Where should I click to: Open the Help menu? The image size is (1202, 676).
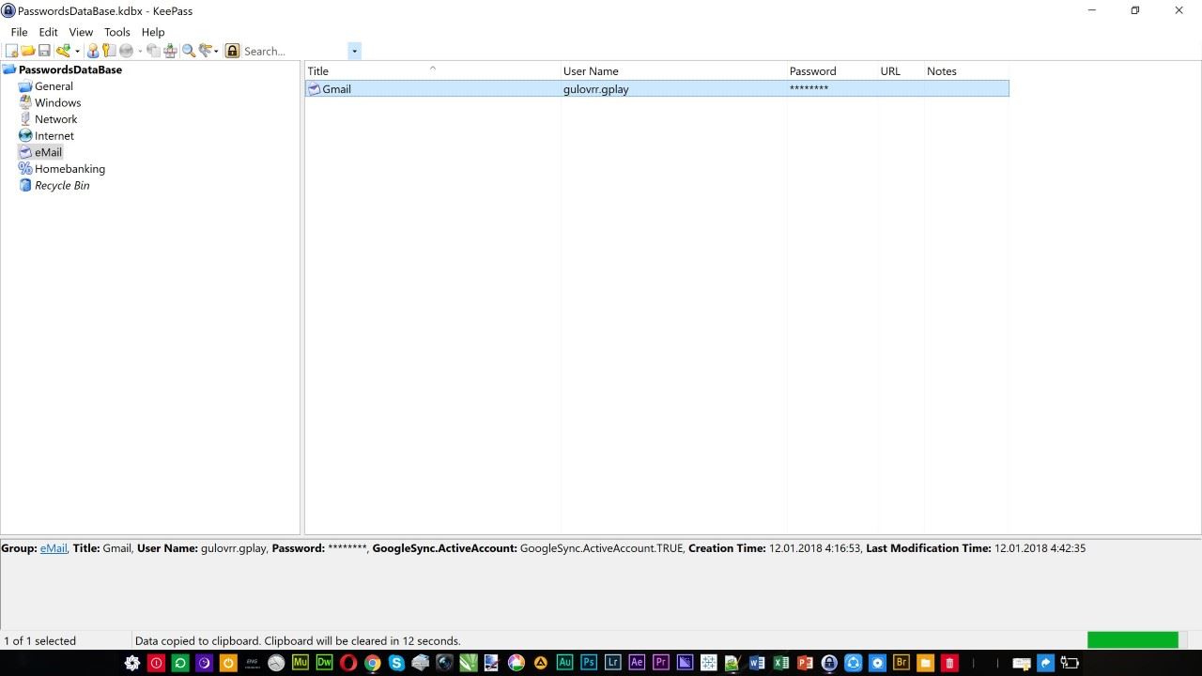tap(153, 32)
